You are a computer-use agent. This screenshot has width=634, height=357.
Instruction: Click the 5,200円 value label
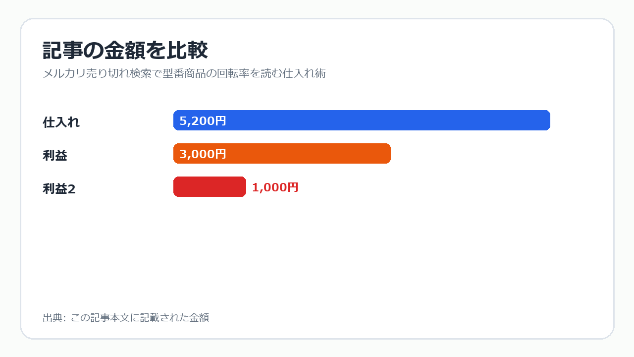[203, 121]
